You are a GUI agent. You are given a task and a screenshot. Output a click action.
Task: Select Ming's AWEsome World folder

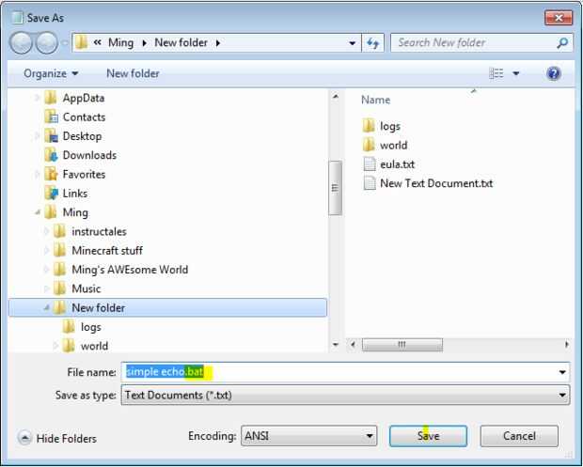click(x=130, y=270)
